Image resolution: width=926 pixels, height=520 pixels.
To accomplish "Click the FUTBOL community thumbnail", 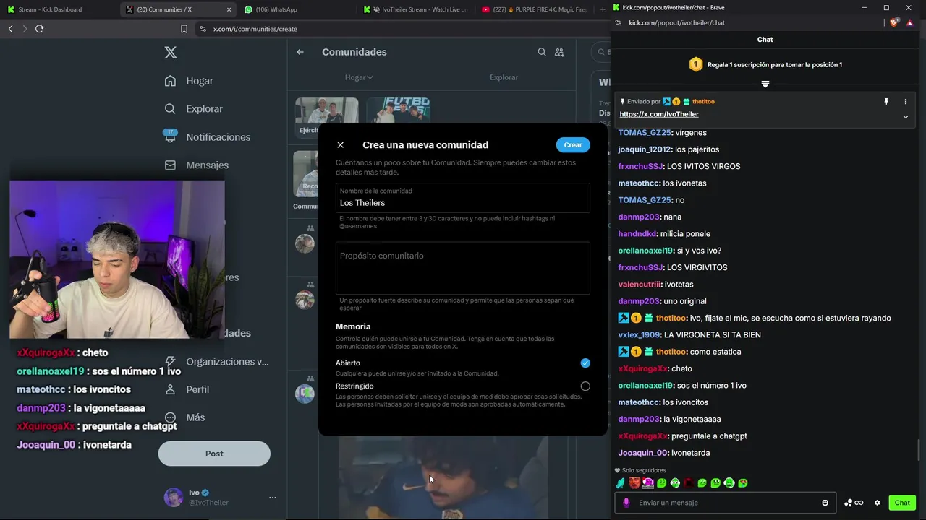I will (398, 110).
